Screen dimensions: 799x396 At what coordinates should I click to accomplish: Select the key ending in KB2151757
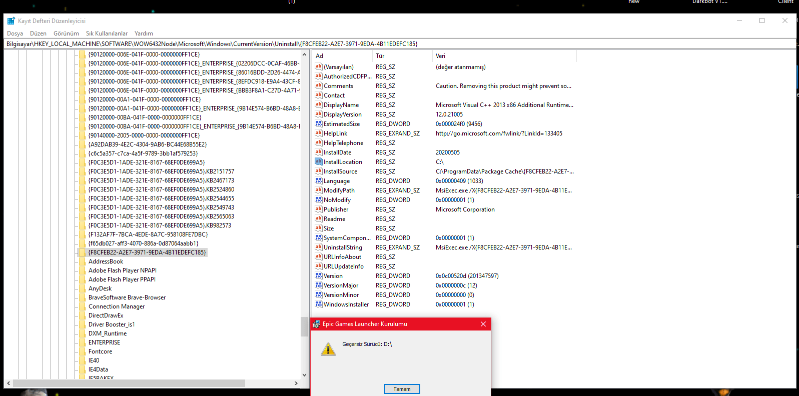pos(161,171)
